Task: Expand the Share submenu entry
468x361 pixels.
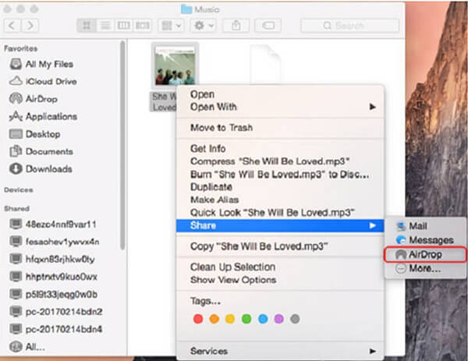Action: tap(280, 225)
